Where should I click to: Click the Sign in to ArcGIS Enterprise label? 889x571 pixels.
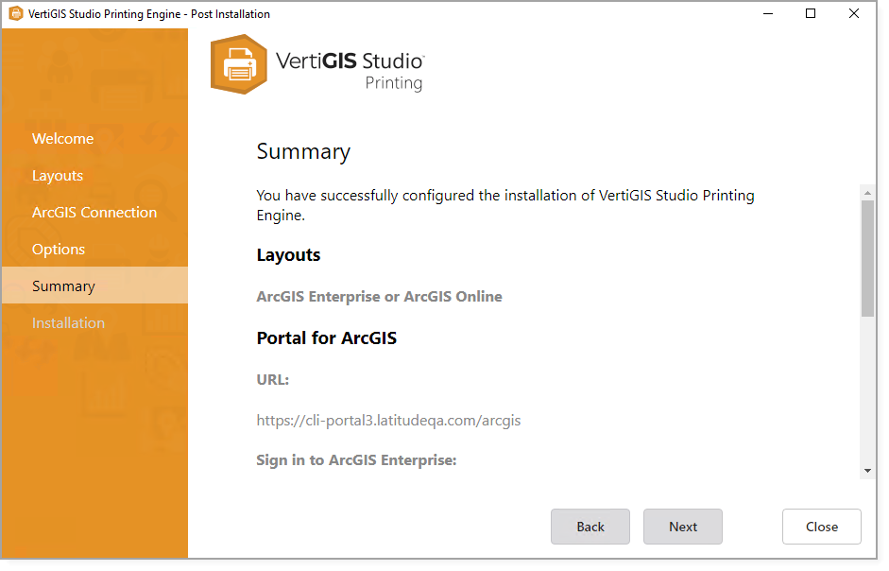(356, 460)
